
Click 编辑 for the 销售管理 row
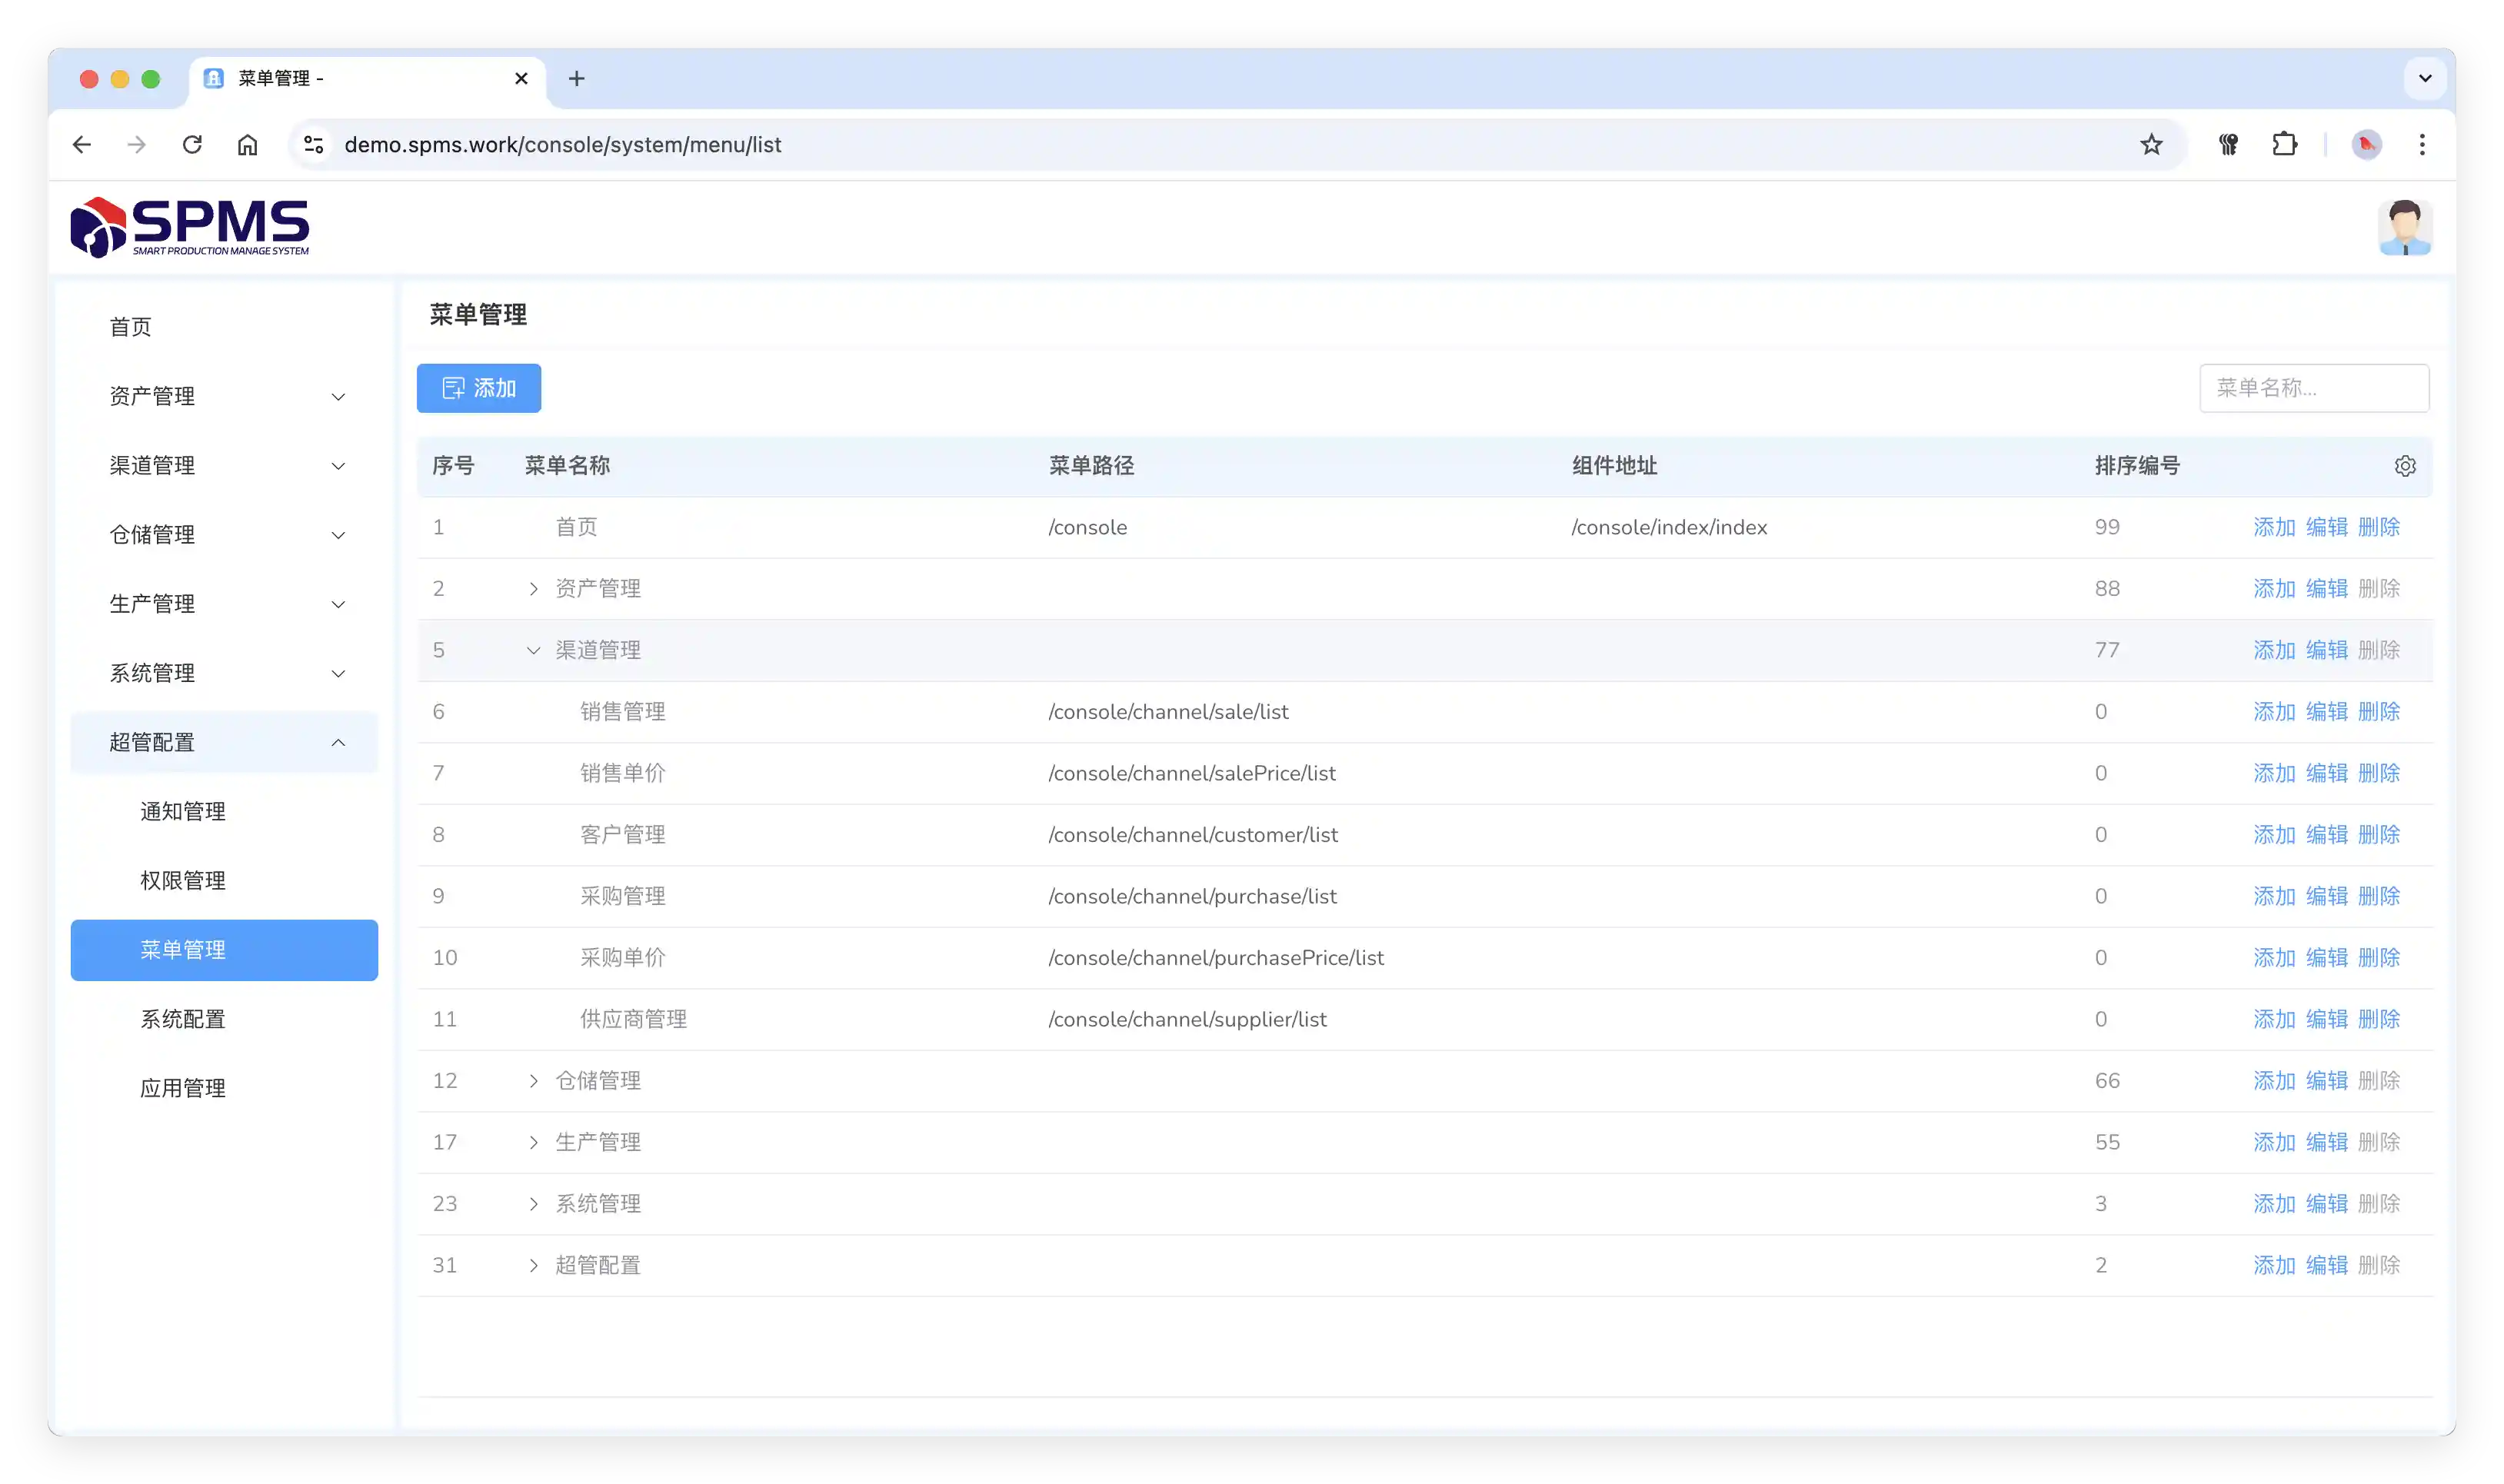point(2326,712)
